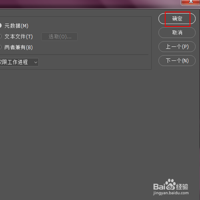200x200 pixels.
Task: Click the 元数据(M) label text
Action: [16, 26]
